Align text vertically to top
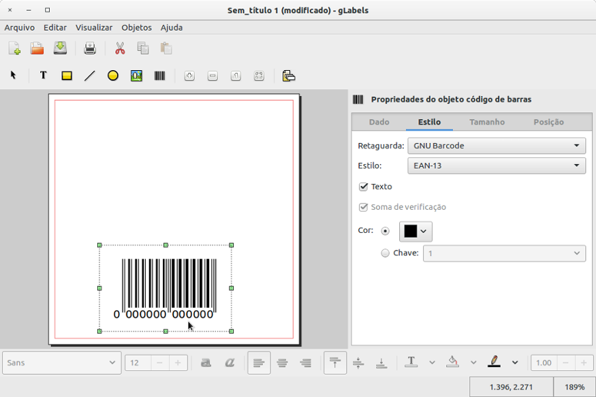 [335, 363]
